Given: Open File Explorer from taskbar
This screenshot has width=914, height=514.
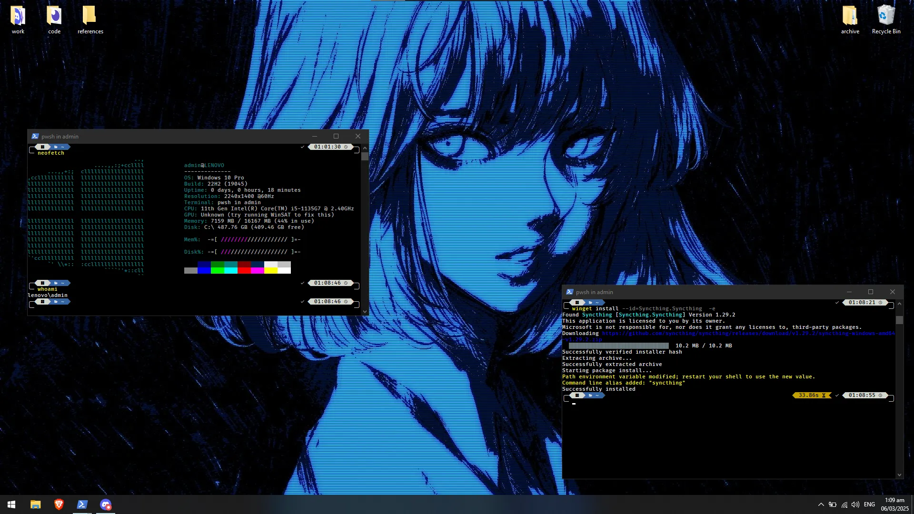Looking at the screenshot, I should point(36,504).
